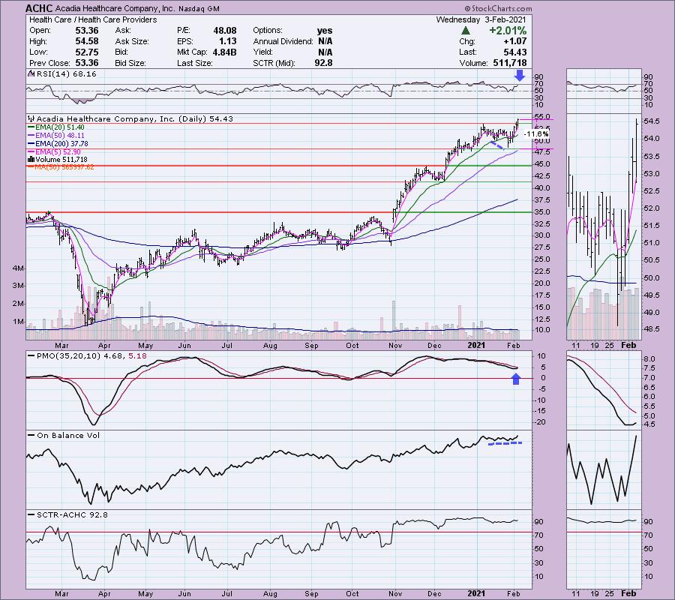The image size is (675, 600).
Task: Click the 55.0 price axis label
Action: point(543,117)
